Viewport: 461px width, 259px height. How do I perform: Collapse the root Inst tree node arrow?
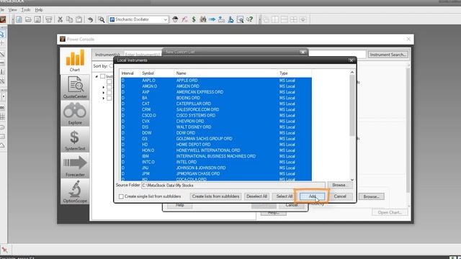pos(97,77)
